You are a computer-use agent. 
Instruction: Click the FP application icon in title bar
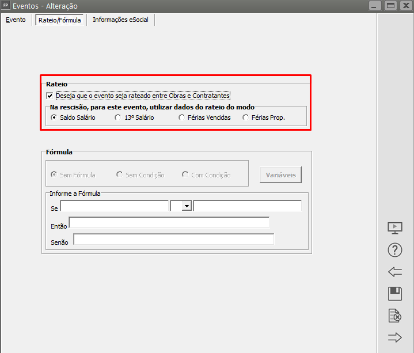coord(6,6)
